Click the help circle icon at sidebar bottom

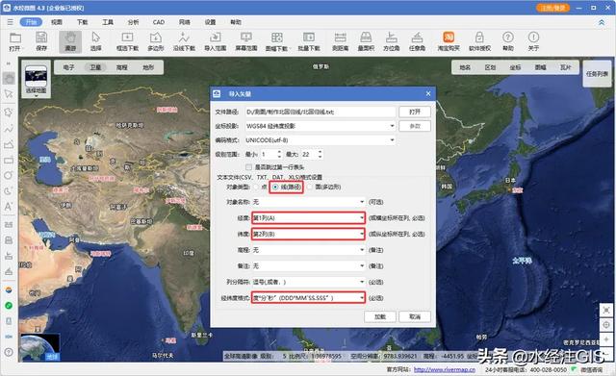[9, 352]
